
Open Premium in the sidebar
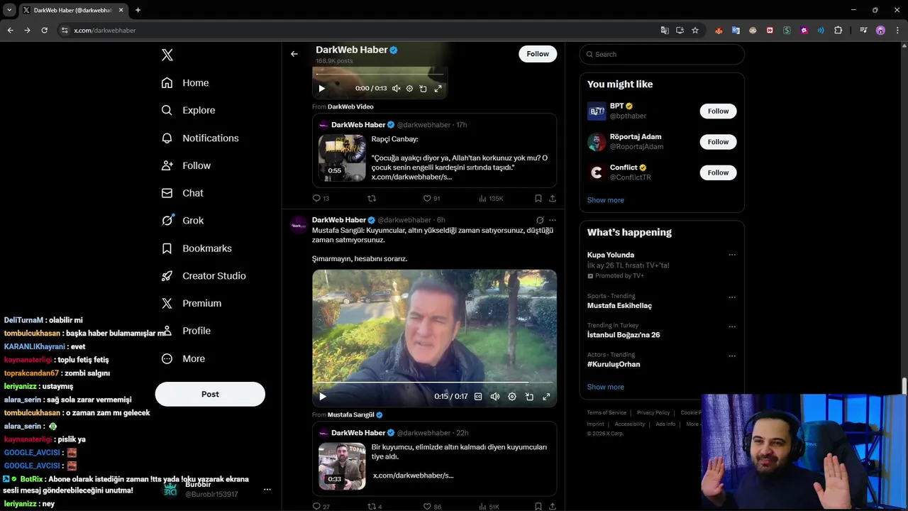click(x=192, y=304)
